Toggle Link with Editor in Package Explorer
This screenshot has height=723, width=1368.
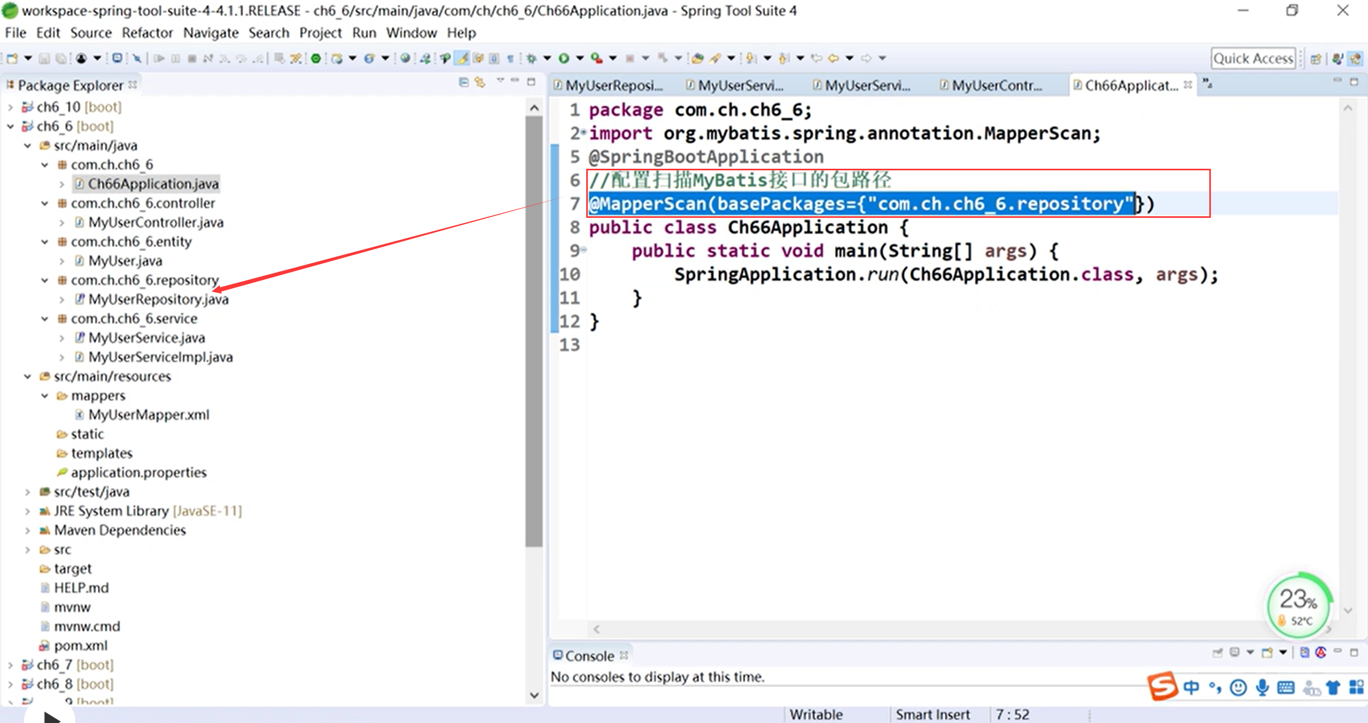[x=480, y=83]
